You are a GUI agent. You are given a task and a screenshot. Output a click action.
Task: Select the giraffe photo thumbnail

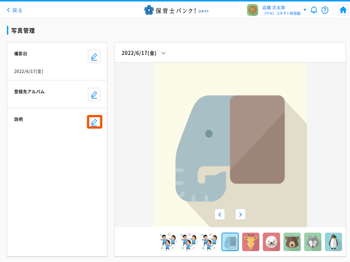(251, 242)
